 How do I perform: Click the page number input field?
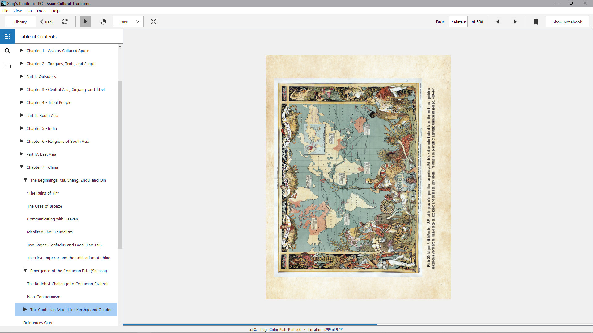click(x=458, y=22)
